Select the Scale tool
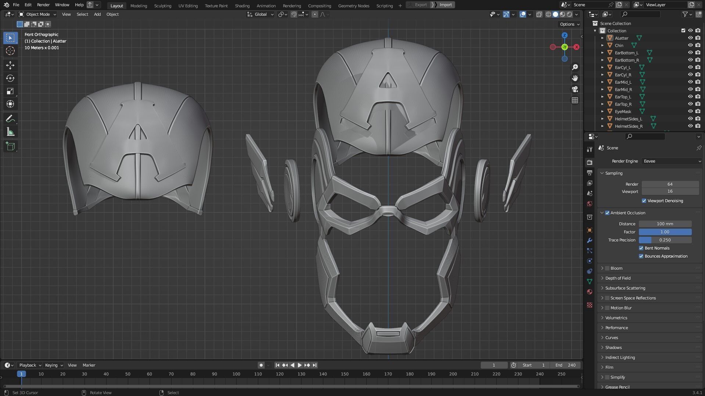The height and width of the screenshot is (396, 705). coord(10,91)
